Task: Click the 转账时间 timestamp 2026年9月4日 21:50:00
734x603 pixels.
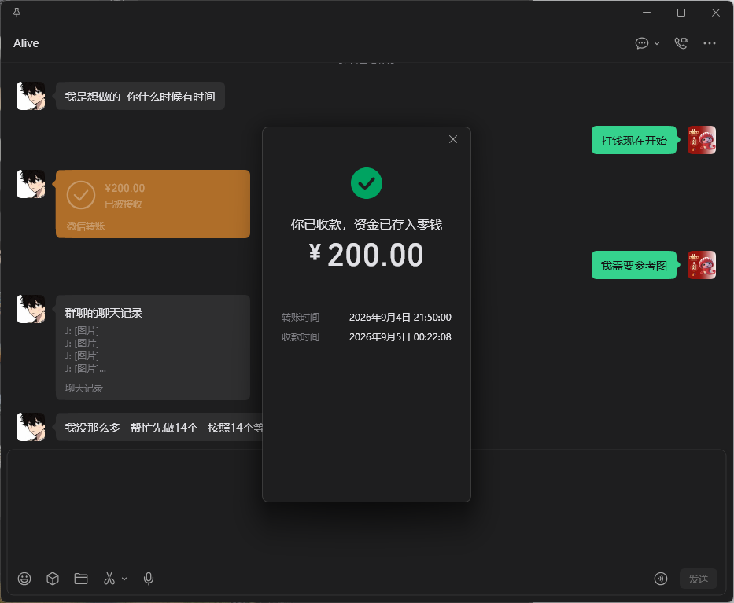Action: point(400,317)
